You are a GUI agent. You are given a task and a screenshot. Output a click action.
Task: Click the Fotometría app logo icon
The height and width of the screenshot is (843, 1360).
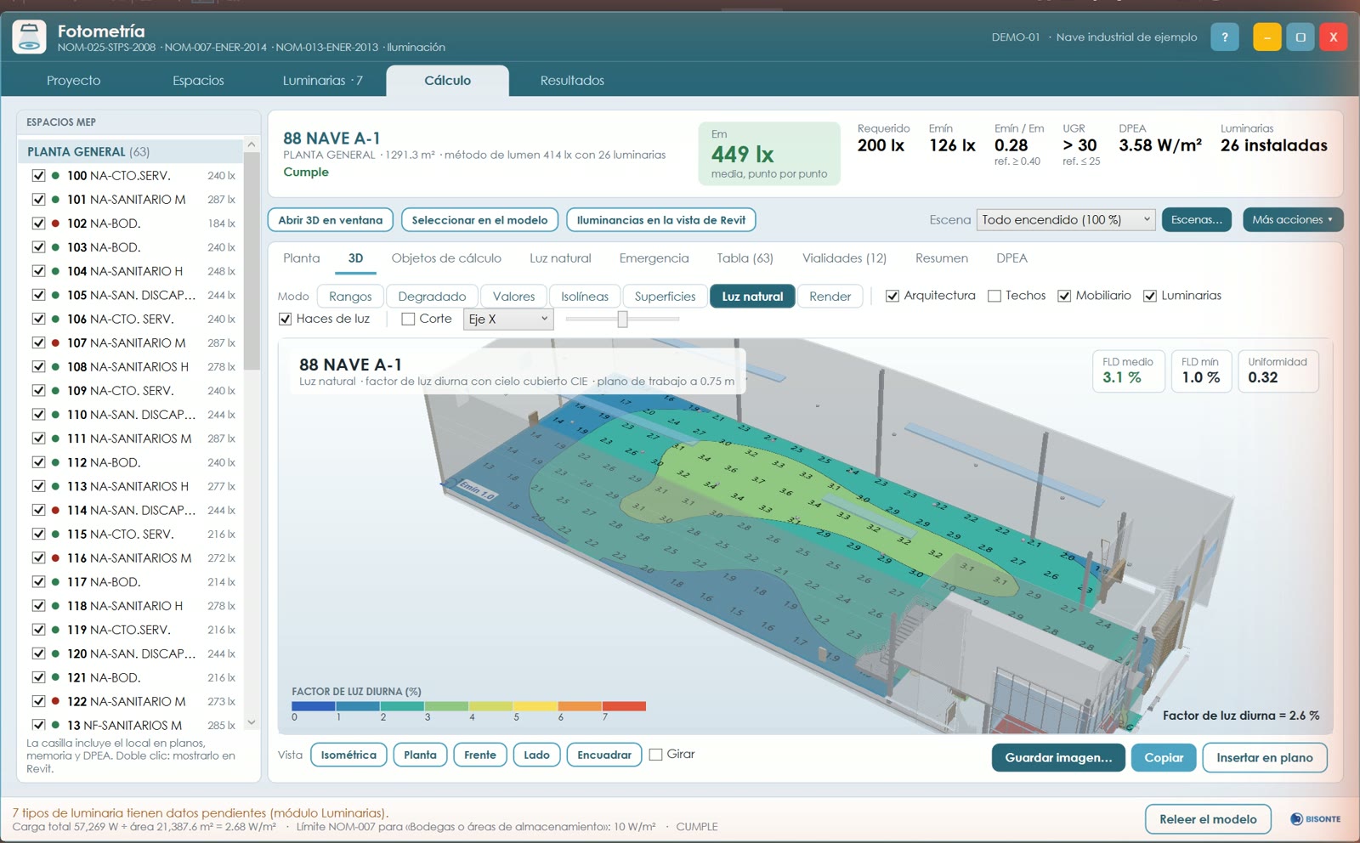pos(29,37)
